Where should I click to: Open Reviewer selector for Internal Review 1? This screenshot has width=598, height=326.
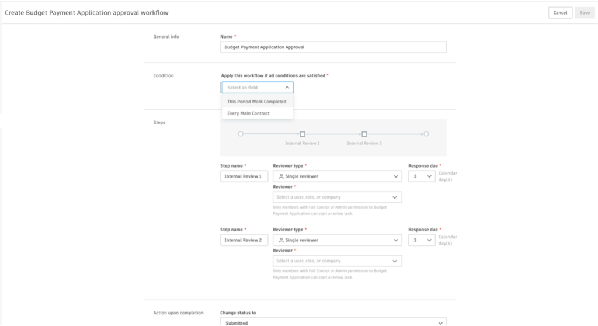[337, 197]
